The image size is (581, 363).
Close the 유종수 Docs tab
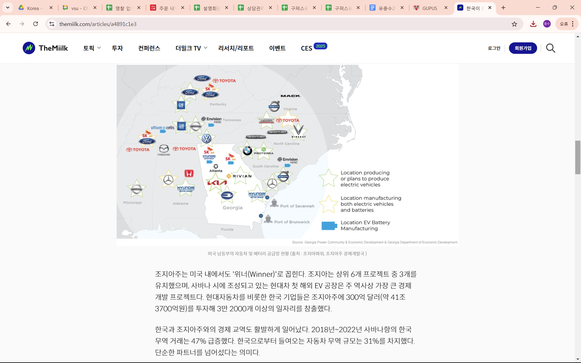click(402, 8)
